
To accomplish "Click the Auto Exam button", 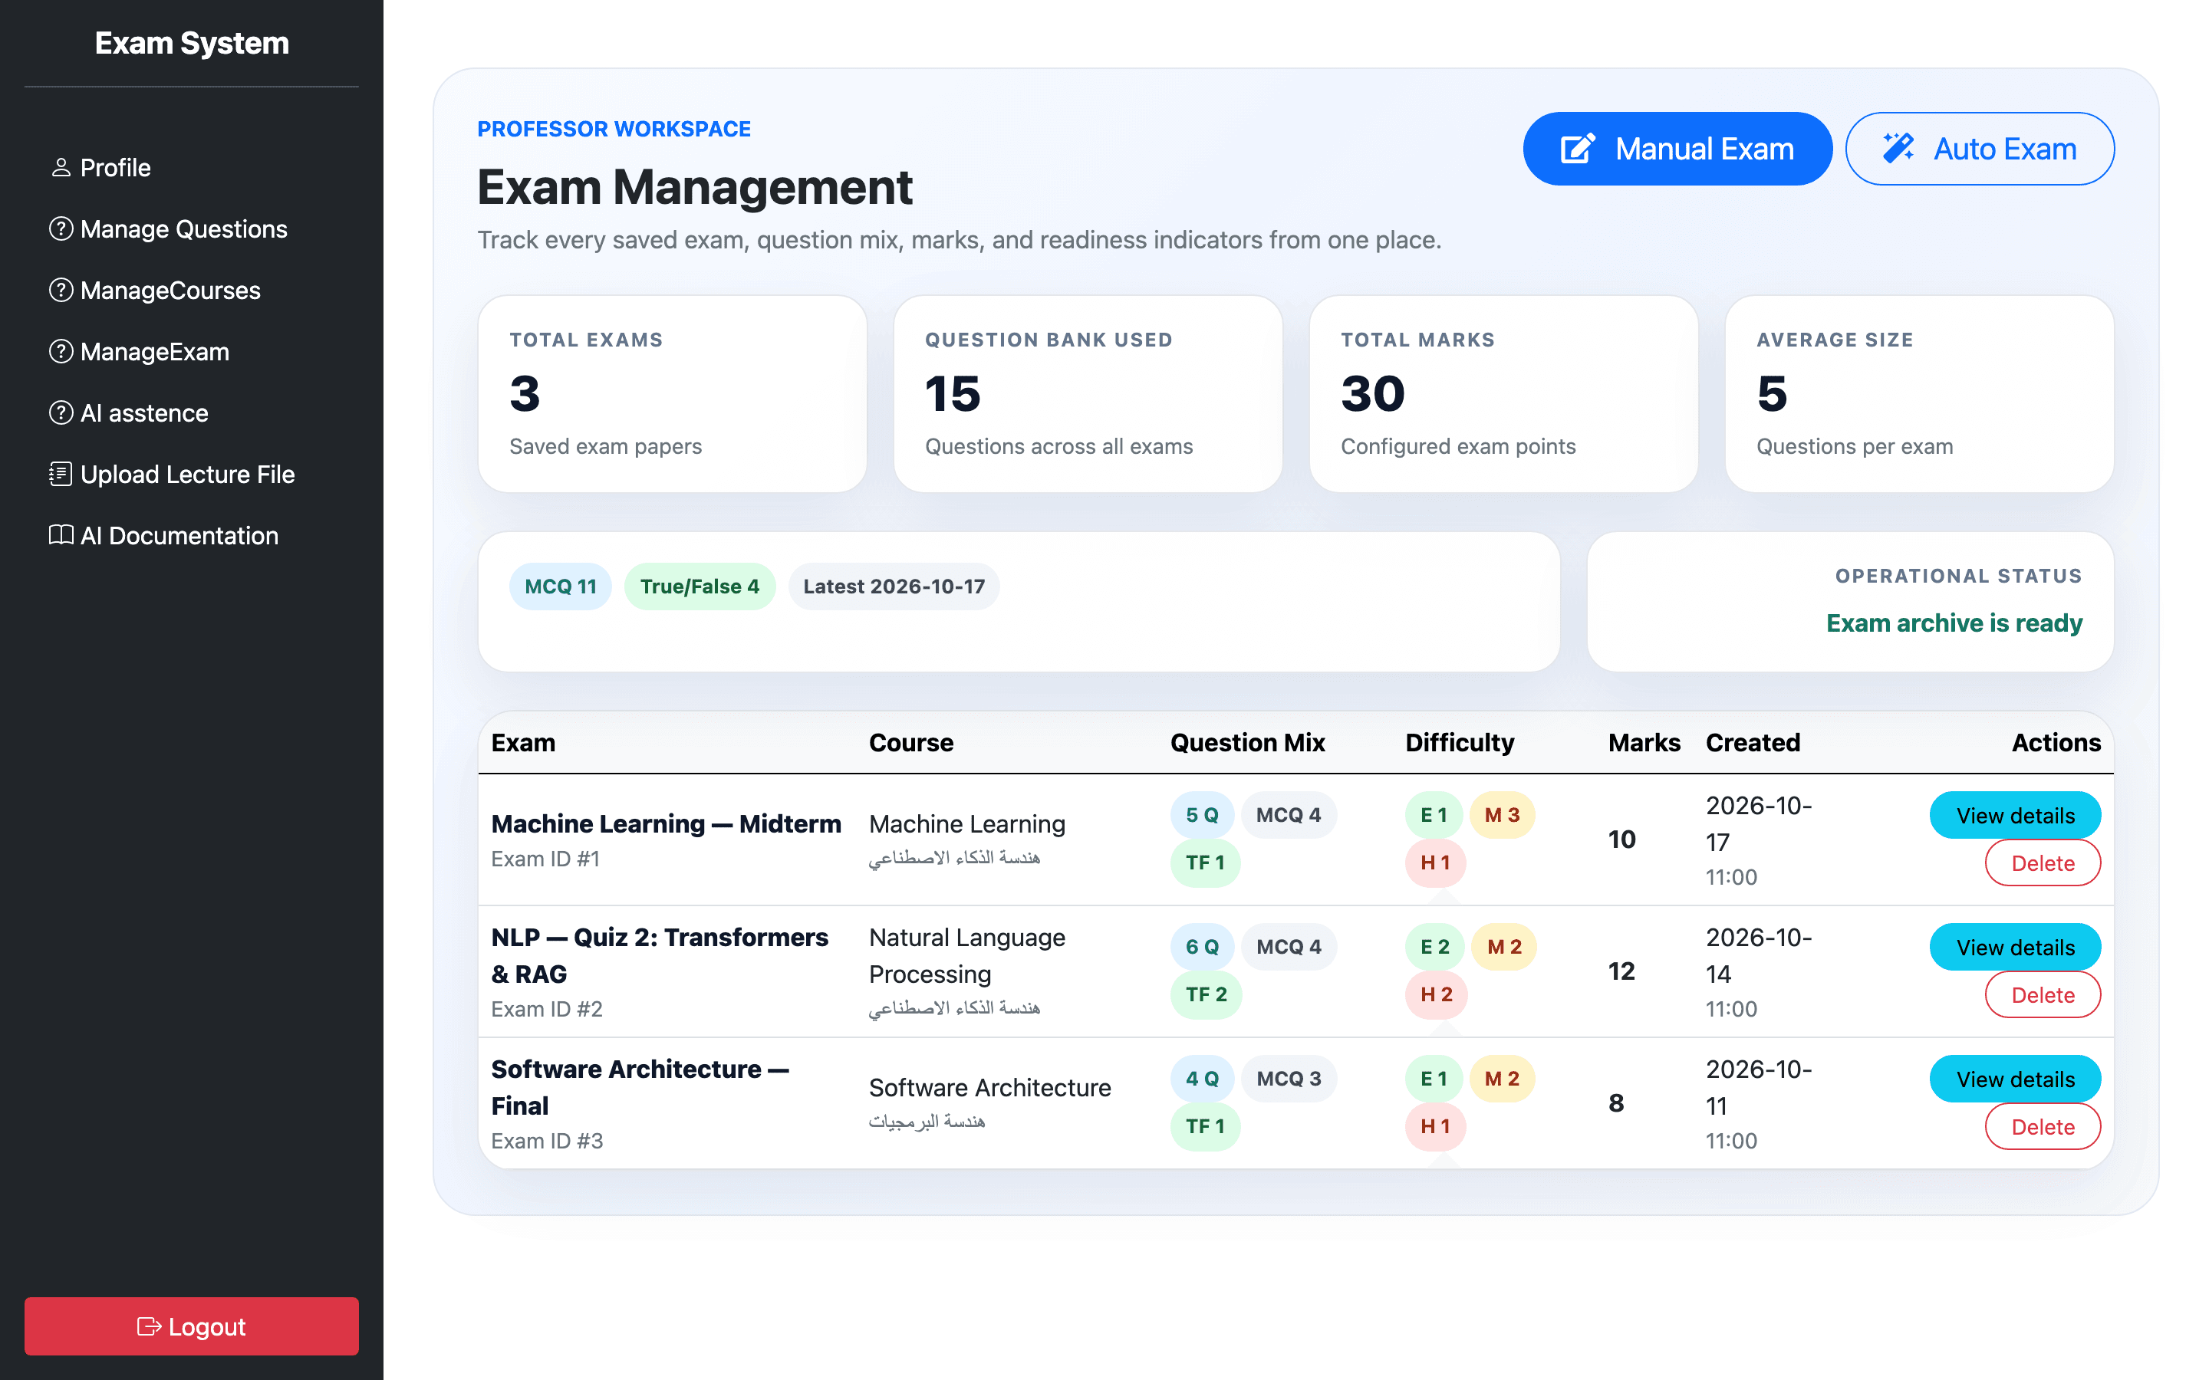I will tap(1980, 149).
